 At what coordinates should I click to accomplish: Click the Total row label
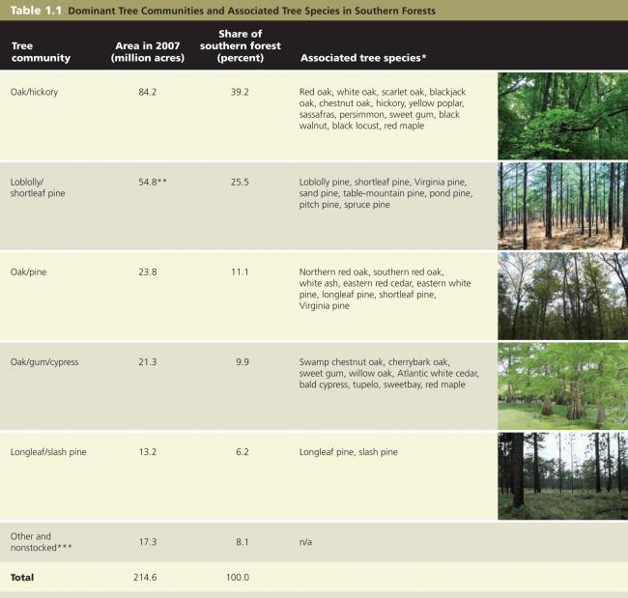click(22, 577)
